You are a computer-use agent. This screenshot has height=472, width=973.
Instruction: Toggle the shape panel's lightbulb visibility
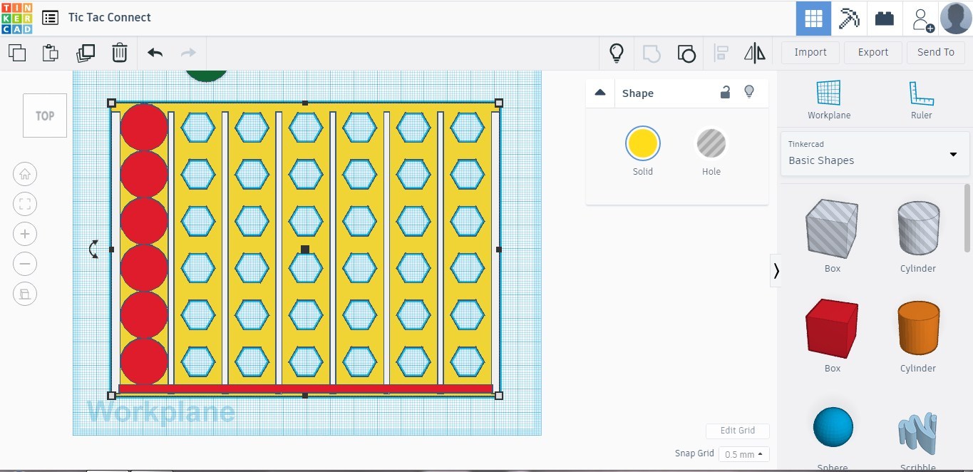coord(749,92)
